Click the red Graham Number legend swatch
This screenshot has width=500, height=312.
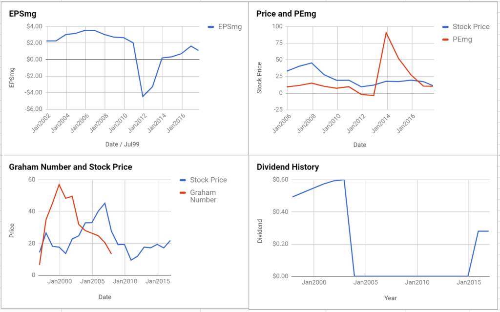pyautogui.click(x=183, y=193)
